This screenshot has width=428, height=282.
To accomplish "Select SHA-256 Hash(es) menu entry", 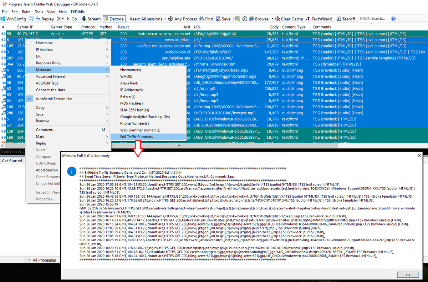I will [x=148, y=110].
